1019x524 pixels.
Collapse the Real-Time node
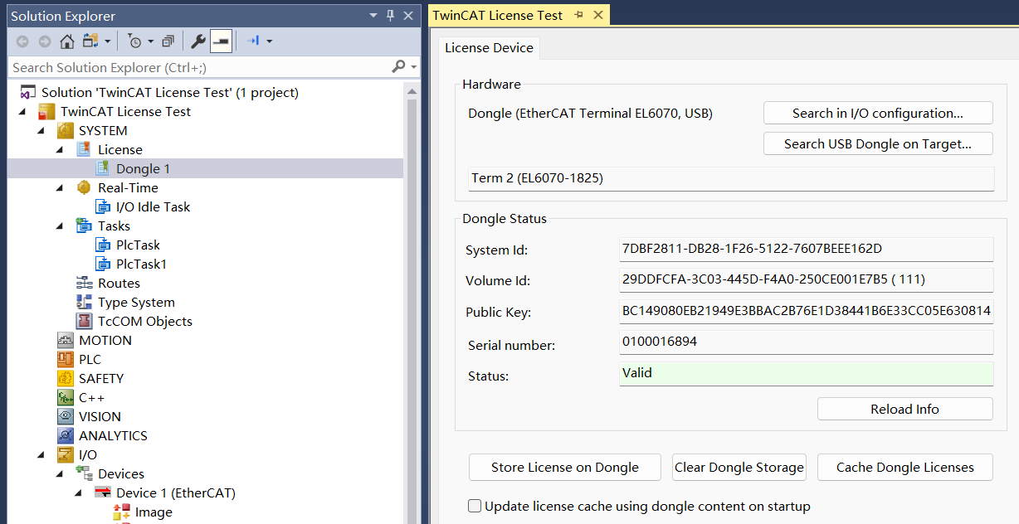click(61, 188)
